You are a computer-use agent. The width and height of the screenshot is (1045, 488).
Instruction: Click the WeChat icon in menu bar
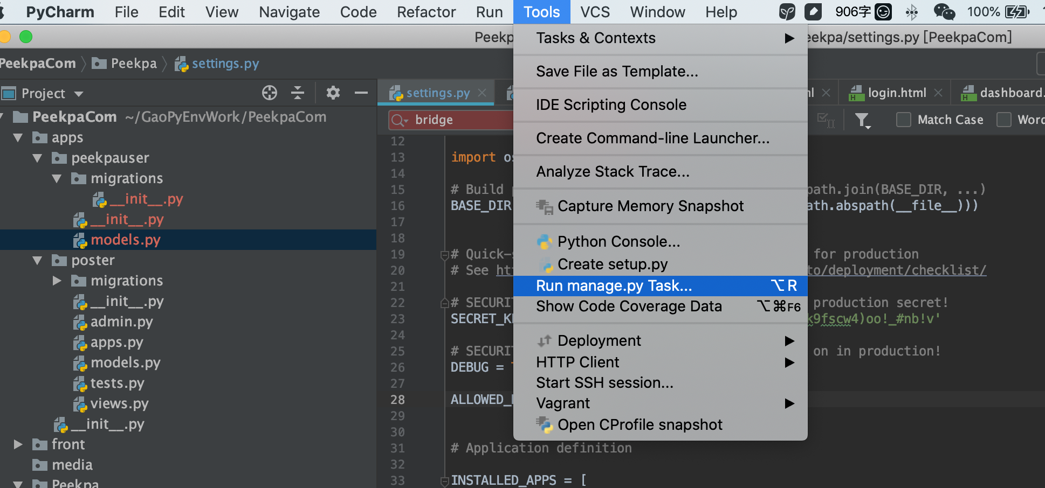point(944,12)
